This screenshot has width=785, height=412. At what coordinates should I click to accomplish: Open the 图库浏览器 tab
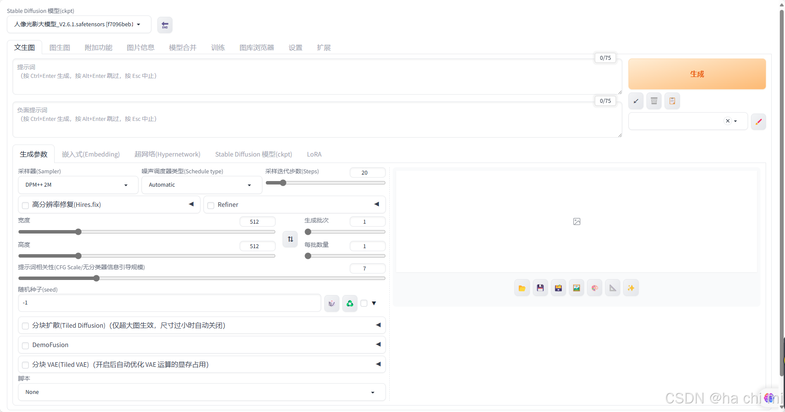(x=257, y=47)
